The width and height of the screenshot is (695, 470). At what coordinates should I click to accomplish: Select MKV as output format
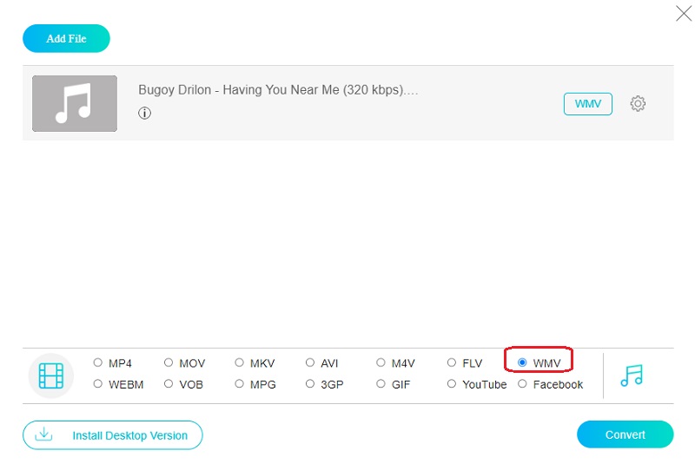[x=240, y=363]
